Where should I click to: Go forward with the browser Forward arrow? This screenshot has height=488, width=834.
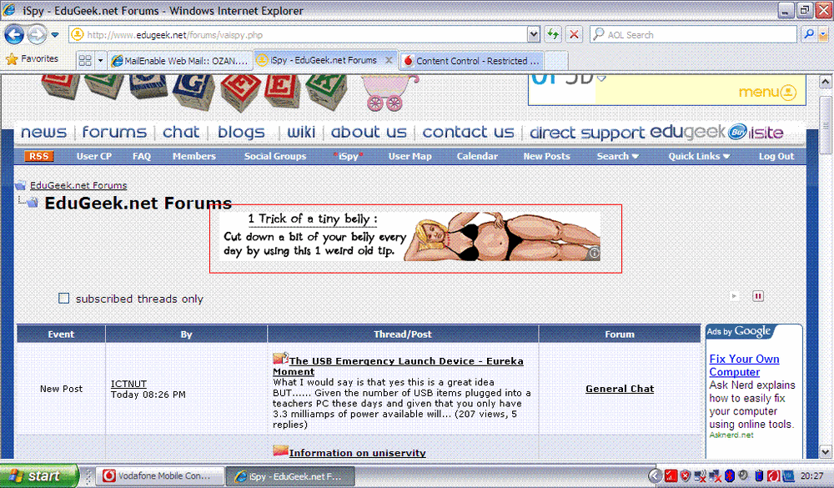tap(37, 35)
